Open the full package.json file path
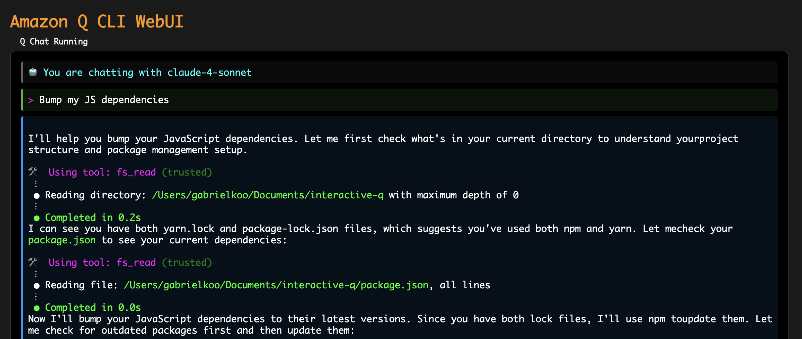 [276, 285]
